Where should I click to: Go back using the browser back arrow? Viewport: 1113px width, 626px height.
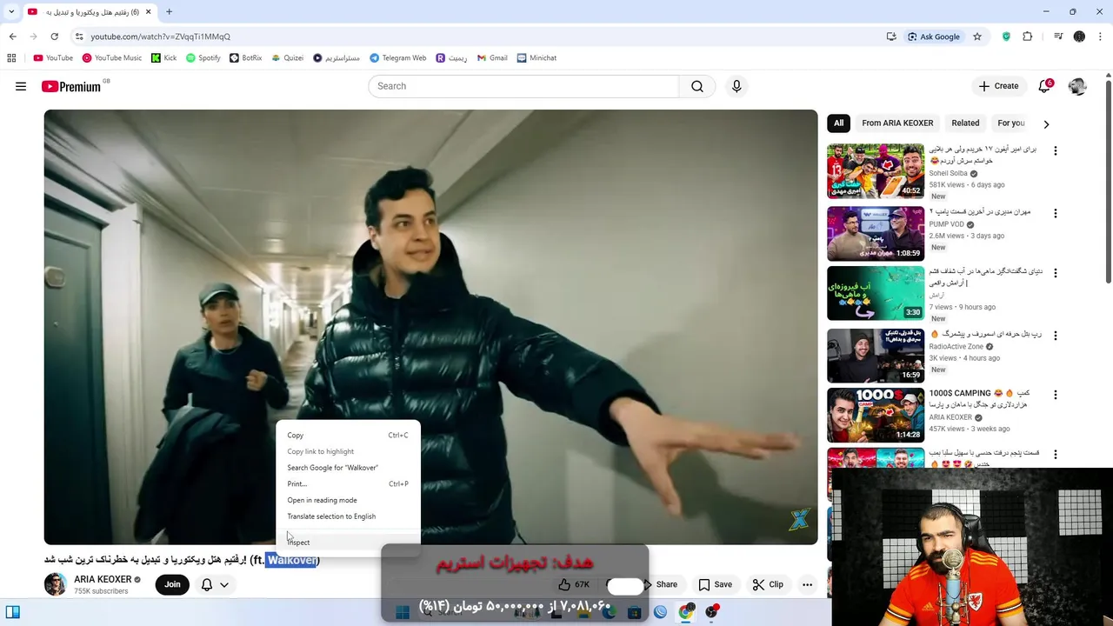click(x=12, y=37)
